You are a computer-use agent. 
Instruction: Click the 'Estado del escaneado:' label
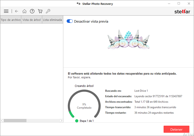point(118,96)
